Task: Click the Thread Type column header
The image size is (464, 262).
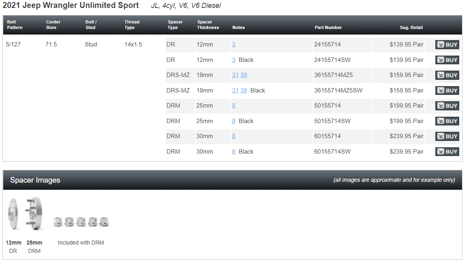Action: pyautogui.click(x=132, y=25)
